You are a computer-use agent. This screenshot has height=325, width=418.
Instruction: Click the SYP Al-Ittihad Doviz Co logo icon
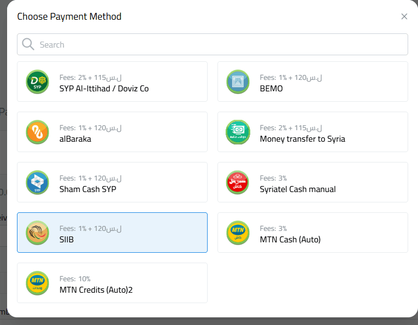point(37,82)
